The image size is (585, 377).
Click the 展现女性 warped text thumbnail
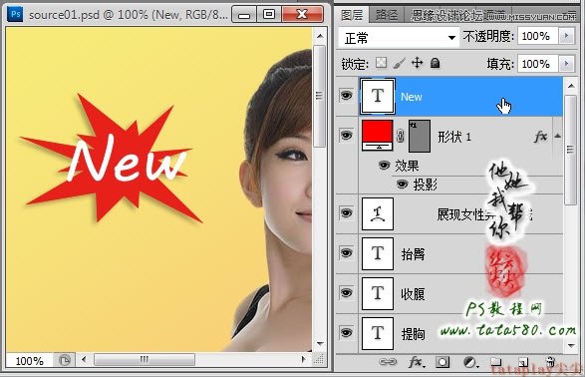(x=377, y=213)
